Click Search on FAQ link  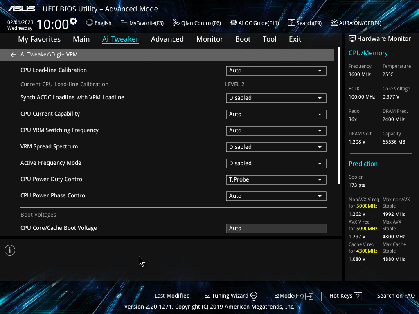tap(396, 296)
